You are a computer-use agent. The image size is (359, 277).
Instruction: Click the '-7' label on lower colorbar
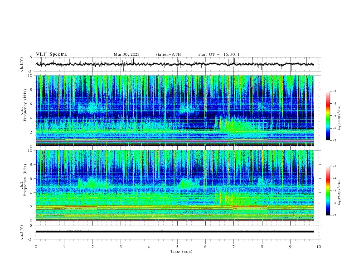click(x=334, y=215)
